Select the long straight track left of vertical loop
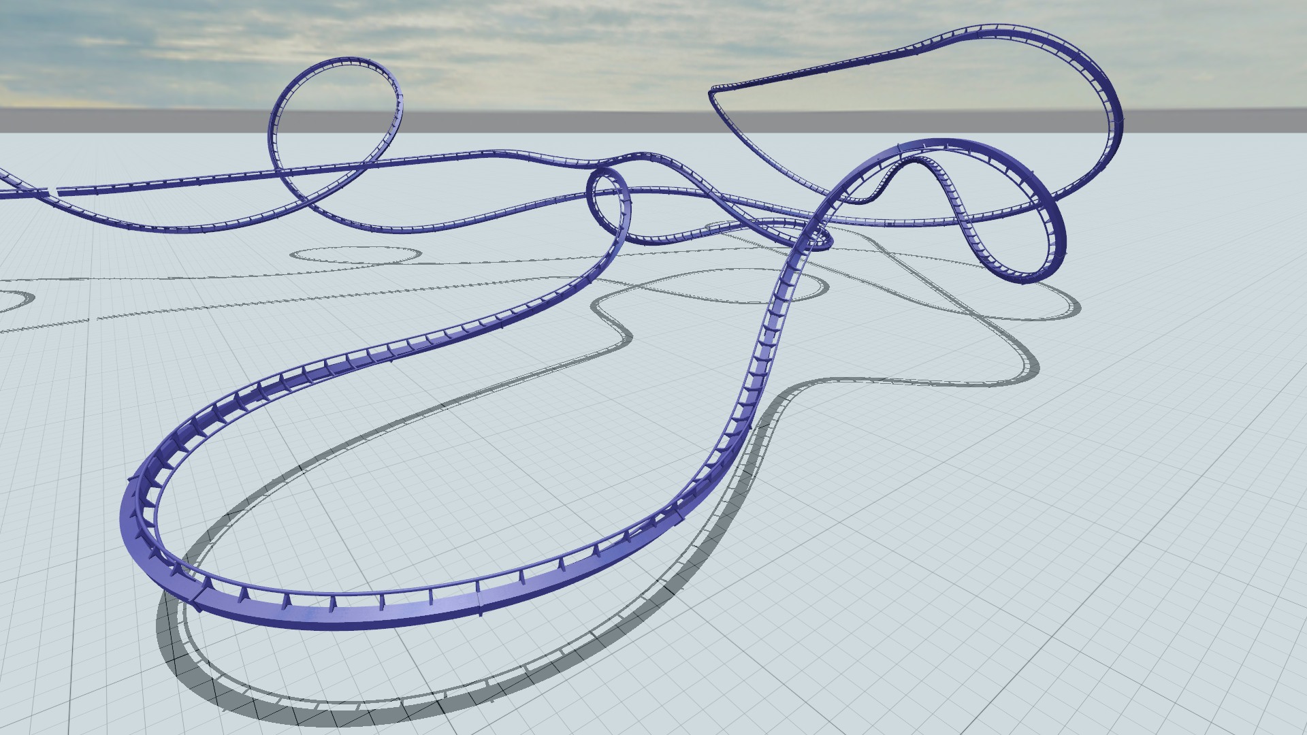 tap(170, 184)
